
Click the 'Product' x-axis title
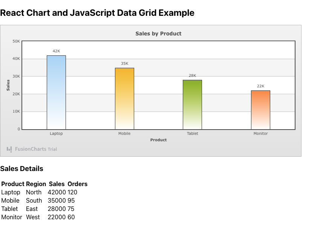[158, 140]
